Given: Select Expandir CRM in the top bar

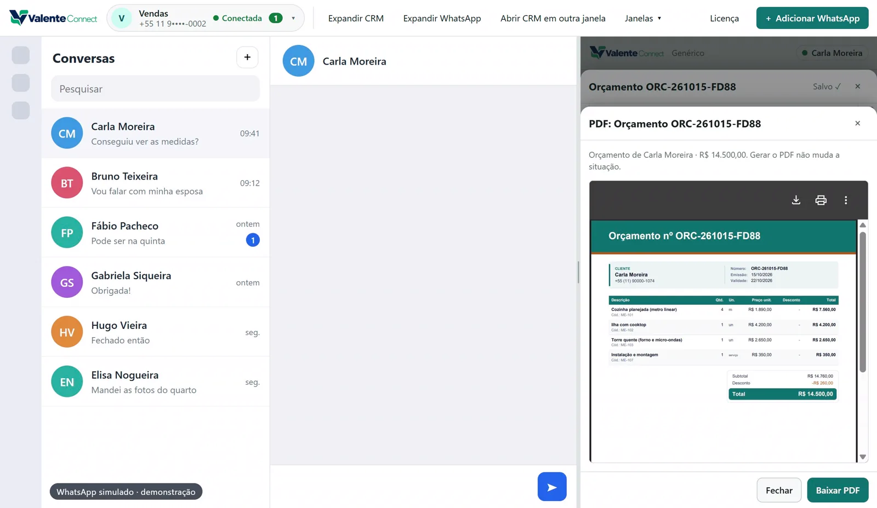Looking at the screenshot, I should [356, 18].
